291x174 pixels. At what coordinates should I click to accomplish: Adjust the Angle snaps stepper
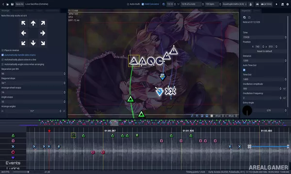click(x=65, y=101)
